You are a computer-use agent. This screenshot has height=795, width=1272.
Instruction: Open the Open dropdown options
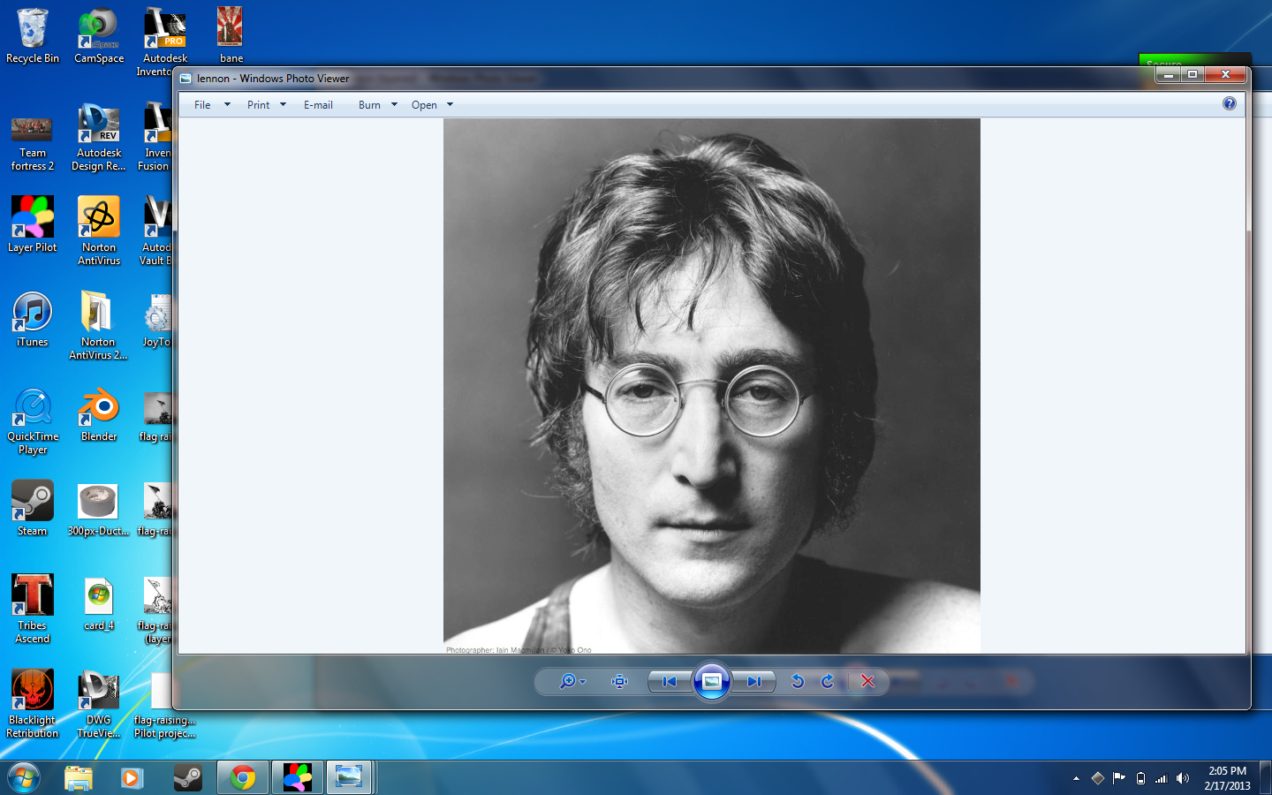(449, 104)
